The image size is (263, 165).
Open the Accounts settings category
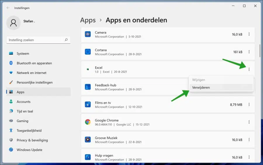38,102
